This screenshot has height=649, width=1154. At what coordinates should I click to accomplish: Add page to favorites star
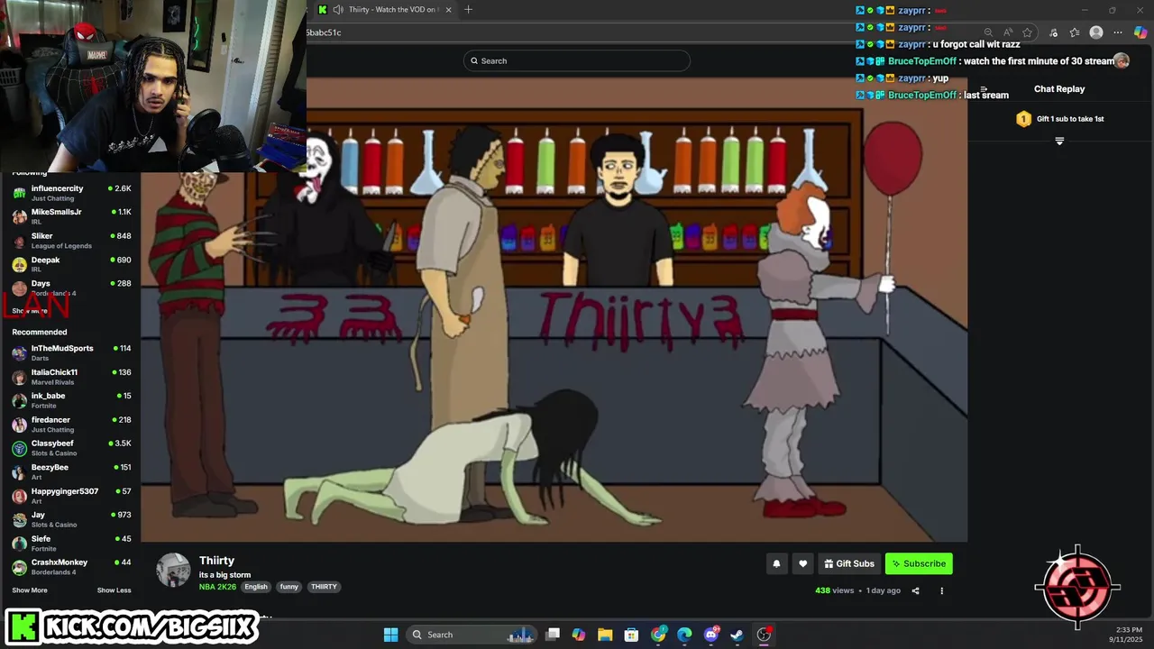tap(1027, 32)
